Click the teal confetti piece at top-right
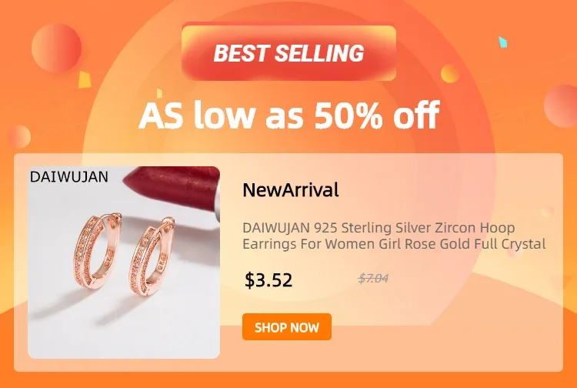Screen dimensions: 577x388 pyautogui.click(x=502, y=42)
